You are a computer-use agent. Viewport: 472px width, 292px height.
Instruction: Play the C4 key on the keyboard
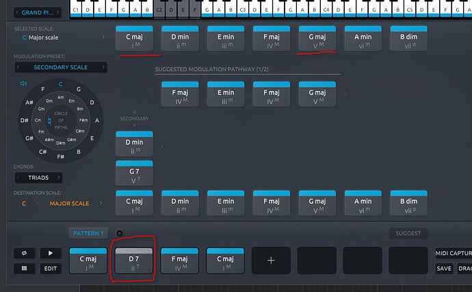click(x=326, y=10)
